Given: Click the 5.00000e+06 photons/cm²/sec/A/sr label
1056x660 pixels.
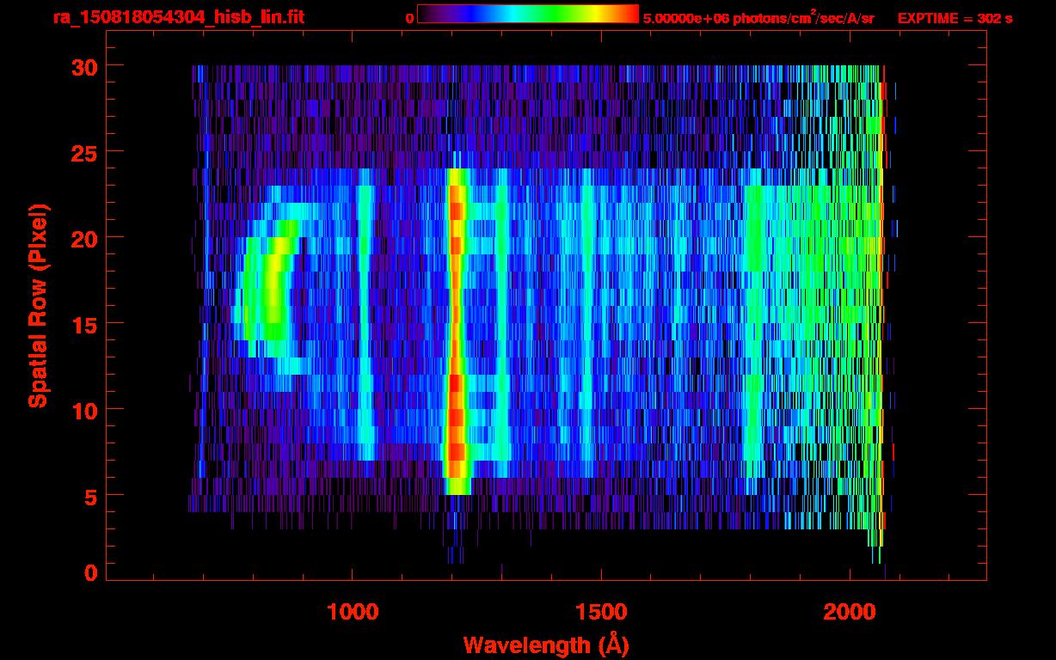Looking at the screenshot, I should tap(758, 16).
